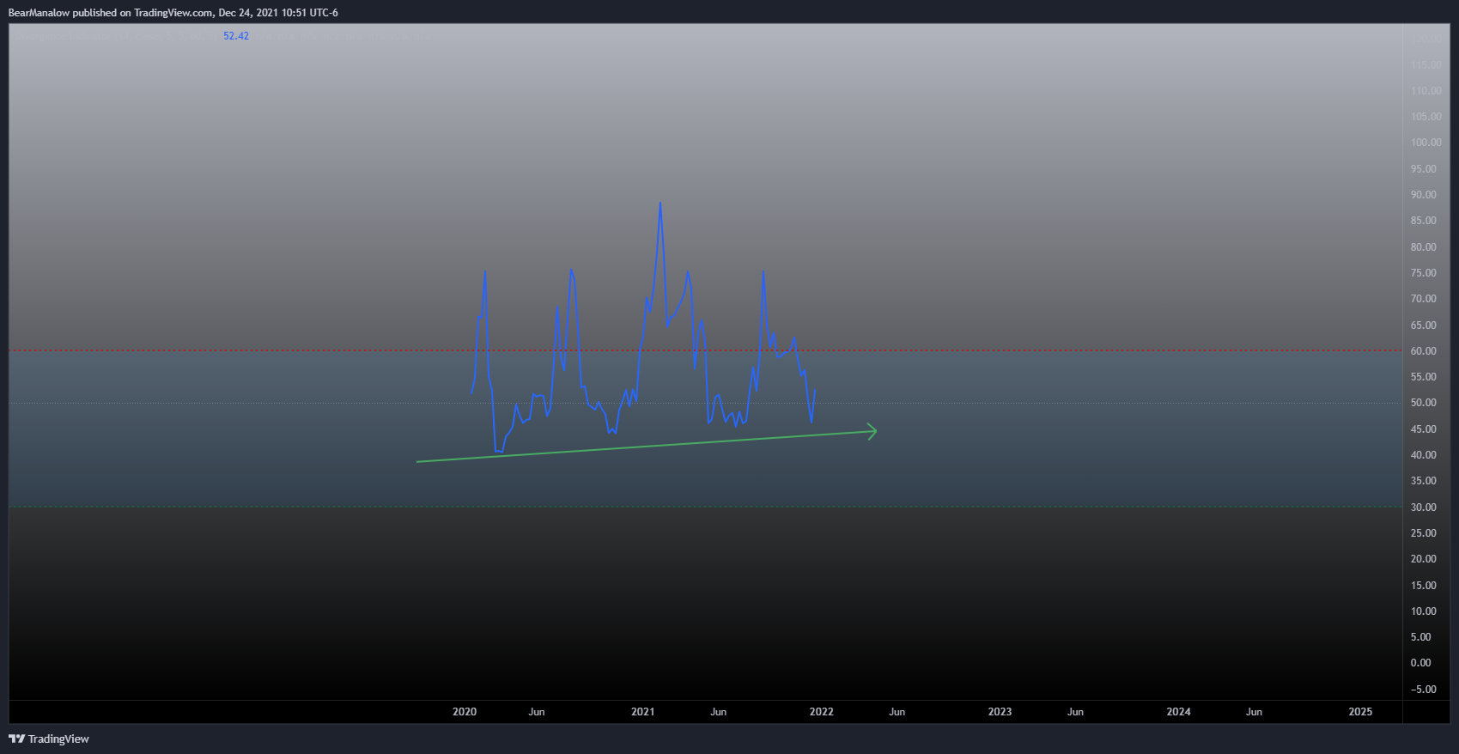This screenshot has height=754, width=1459.
Task: Click the 2024 label on time axis
Action: (x=1178, y=712)
